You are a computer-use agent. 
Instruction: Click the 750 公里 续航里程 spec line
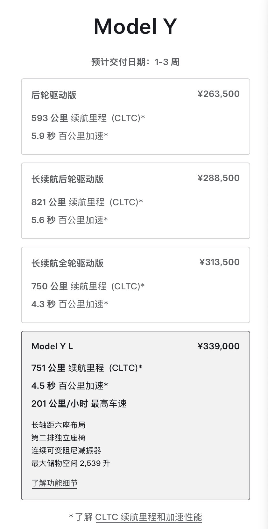coord(88,286)
